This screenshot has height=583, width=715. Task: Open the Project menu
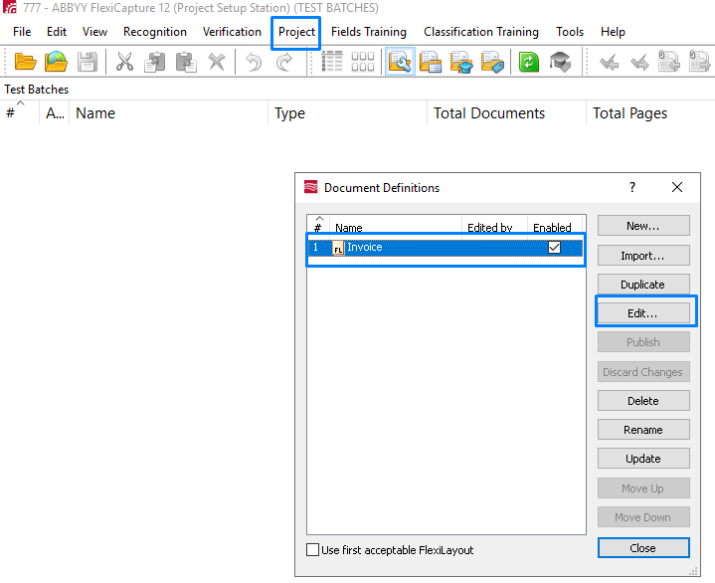click(x=296, y=32)
